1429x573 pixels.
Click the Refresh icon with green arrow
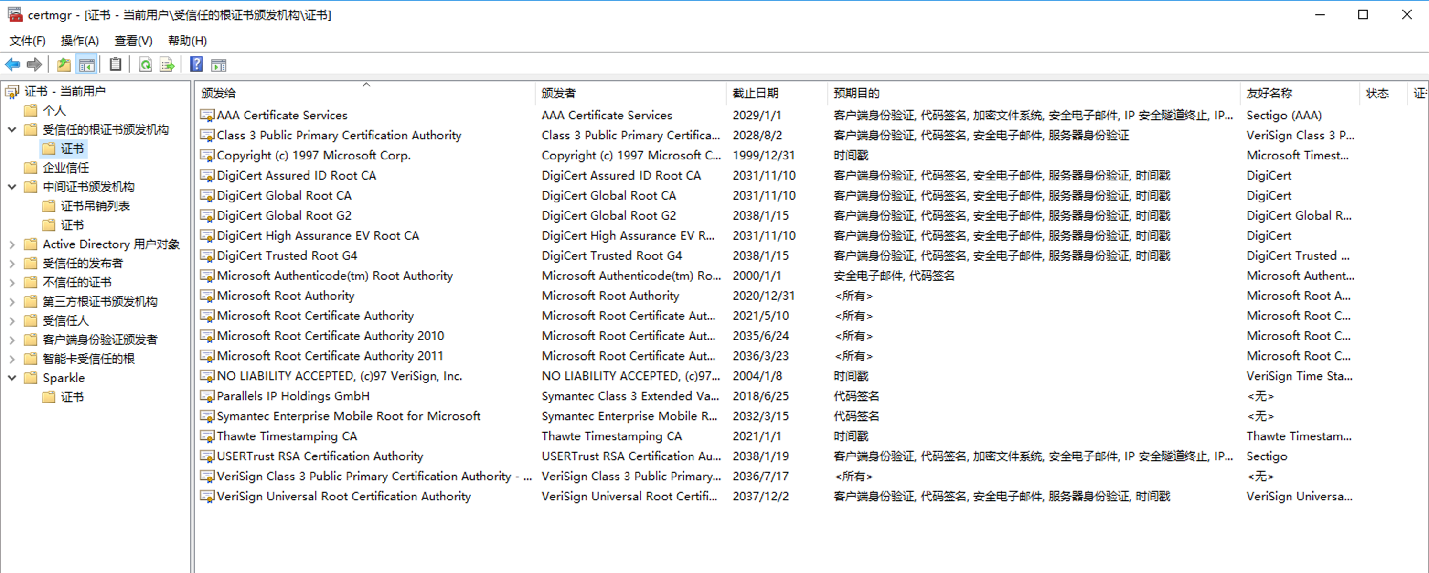click(145, 65)
